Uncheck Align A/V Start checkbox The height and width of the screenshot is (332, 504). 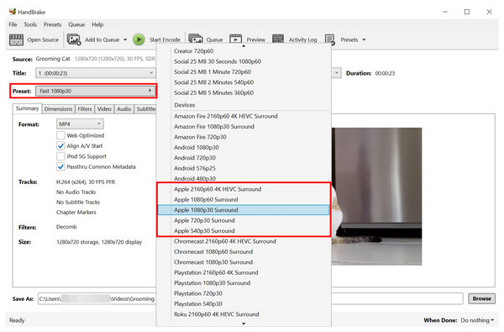point(60,145)
